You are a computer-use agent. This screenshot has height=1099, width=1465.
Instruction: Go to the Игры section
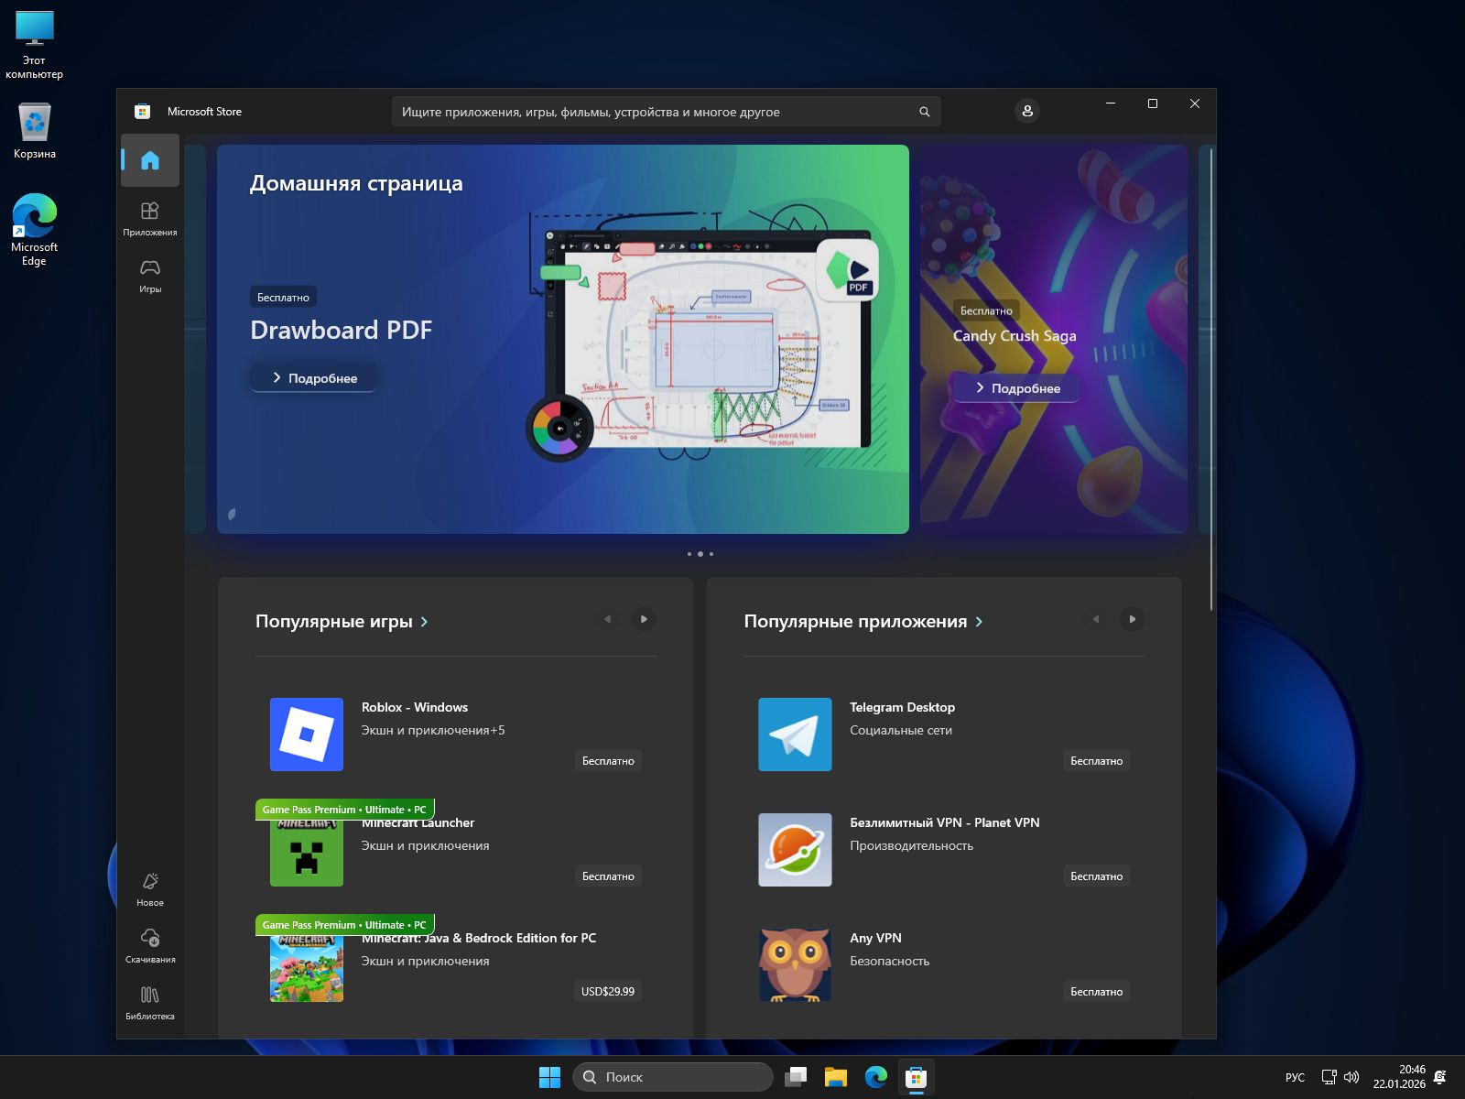coord(150,276)
